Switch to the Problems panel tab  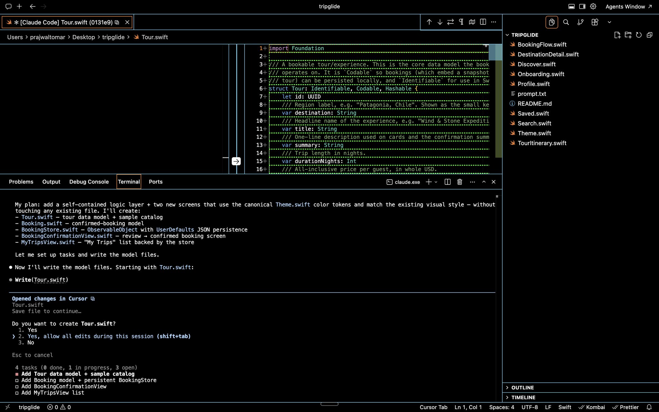pos(21,182)
